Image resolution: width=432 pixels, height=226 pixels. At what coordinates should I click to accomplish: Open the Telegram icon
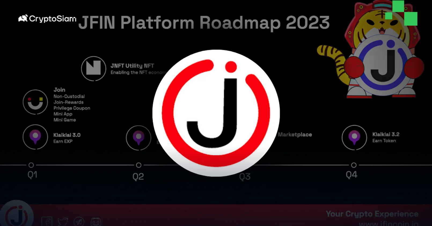pos(79,222)
